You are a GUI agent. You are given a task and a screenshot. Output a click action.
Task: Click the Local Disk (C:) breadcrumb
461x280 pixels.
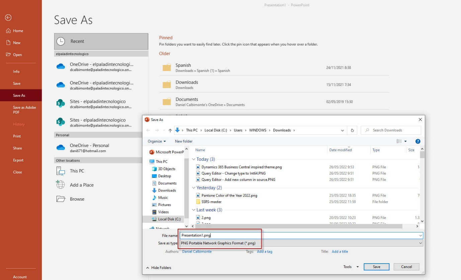click(x=216, y=130)
